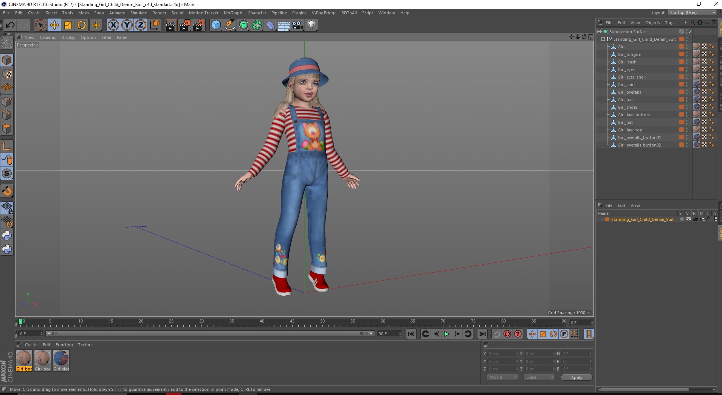Open the Sculpt menu
The height and width of the screenshot is (395, 722).
click(177, 13)
